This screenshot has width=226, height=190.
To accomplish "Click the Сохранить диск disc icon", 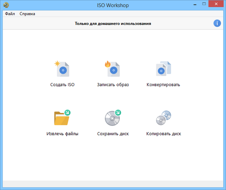I will pyautogui.click(x=113, y=118).
